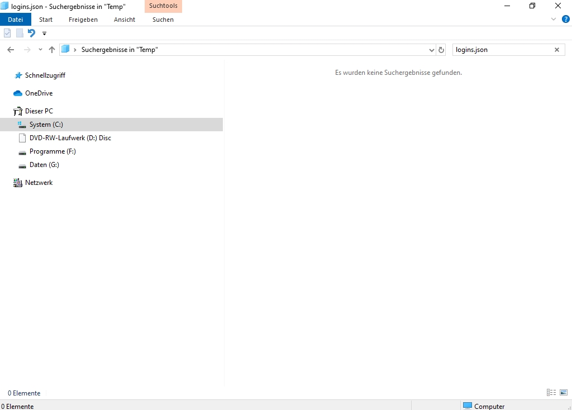
Task: Click the address bar path chevron
Action: coord(75,50)
